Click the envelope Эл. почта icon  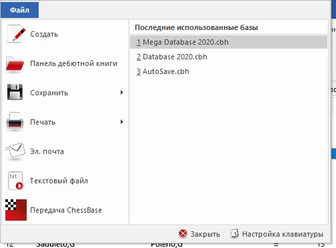coord(15,151)
